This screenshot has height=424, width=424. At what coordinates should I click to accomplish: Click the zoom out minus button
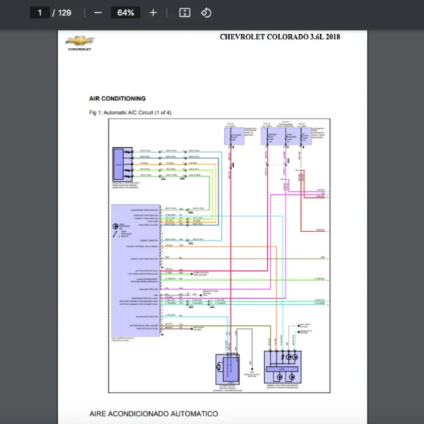[x=98, y=13]
